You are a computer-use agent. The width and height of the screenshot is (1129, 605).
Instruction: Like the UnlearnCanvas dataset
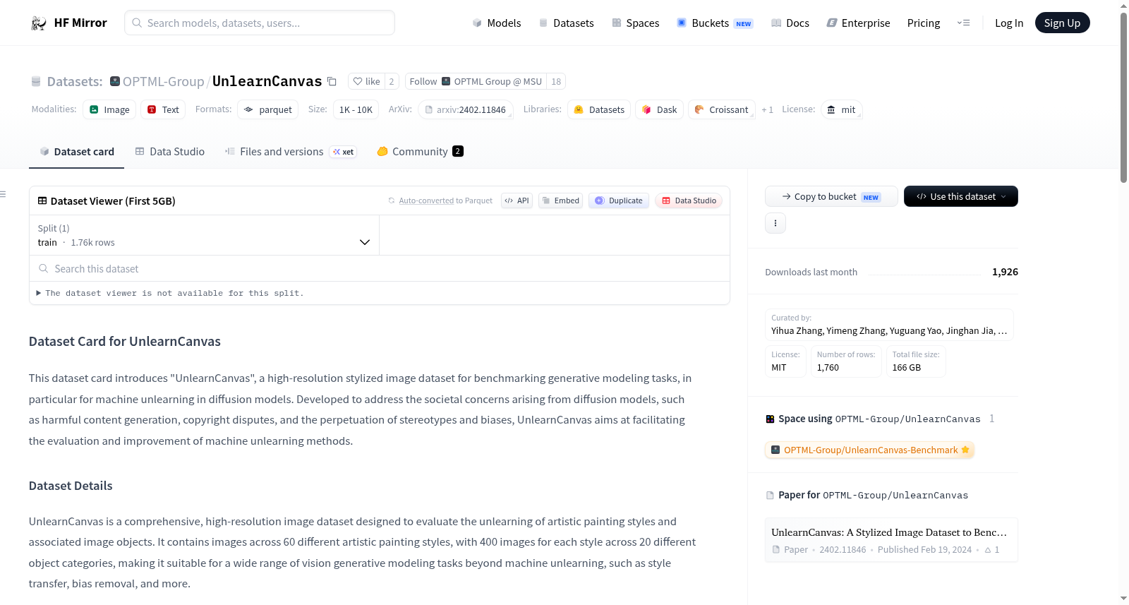pyautogui.click(x=366, y=81)
